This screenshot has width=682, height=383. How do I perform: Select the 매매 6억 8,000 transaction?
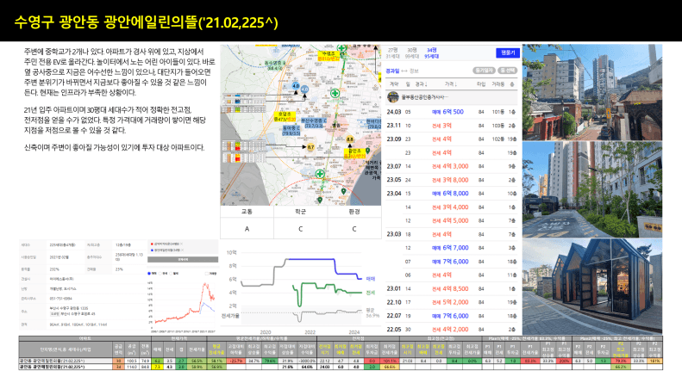tap(450, 194)
